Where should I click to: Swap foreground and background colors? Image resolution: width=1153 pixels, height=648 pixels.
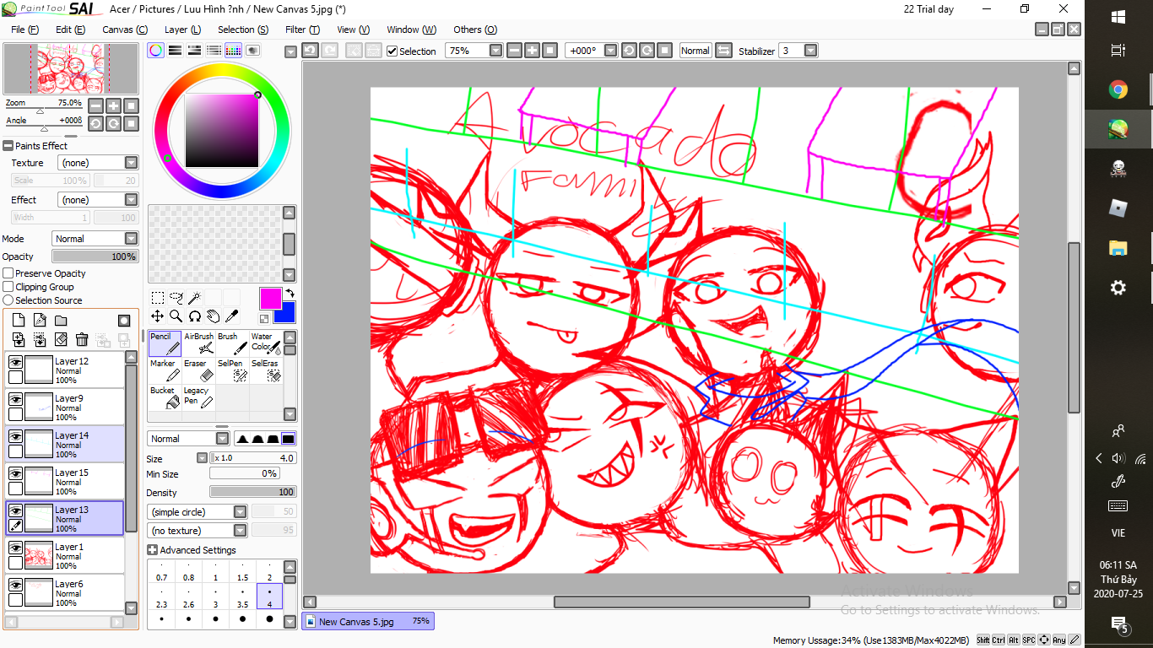[290, 293]
